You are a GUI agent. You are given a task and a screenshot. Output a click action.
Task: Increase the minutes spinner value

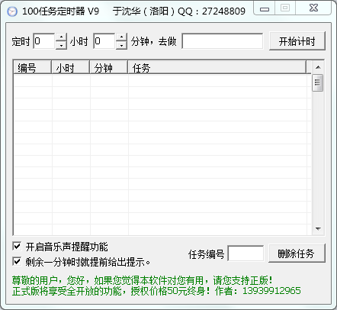pos(121,37)
